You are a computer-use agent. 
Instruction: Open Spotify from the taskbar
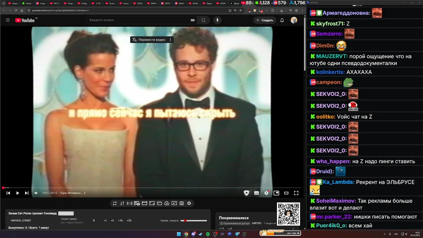[x=208, y=234]
